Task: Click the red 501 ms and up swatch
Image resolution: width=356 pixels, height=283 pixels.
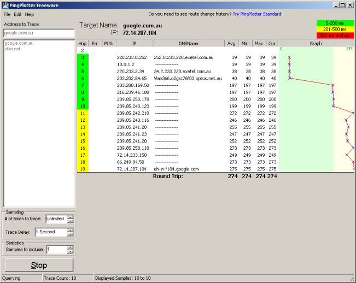Action: click(x=335, y=36)
